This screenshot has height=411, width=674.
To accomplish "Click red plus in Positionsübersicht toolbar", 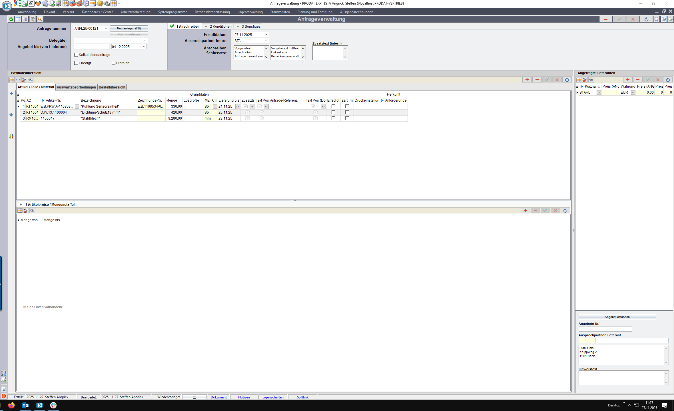I will click(x=527, y=80).
